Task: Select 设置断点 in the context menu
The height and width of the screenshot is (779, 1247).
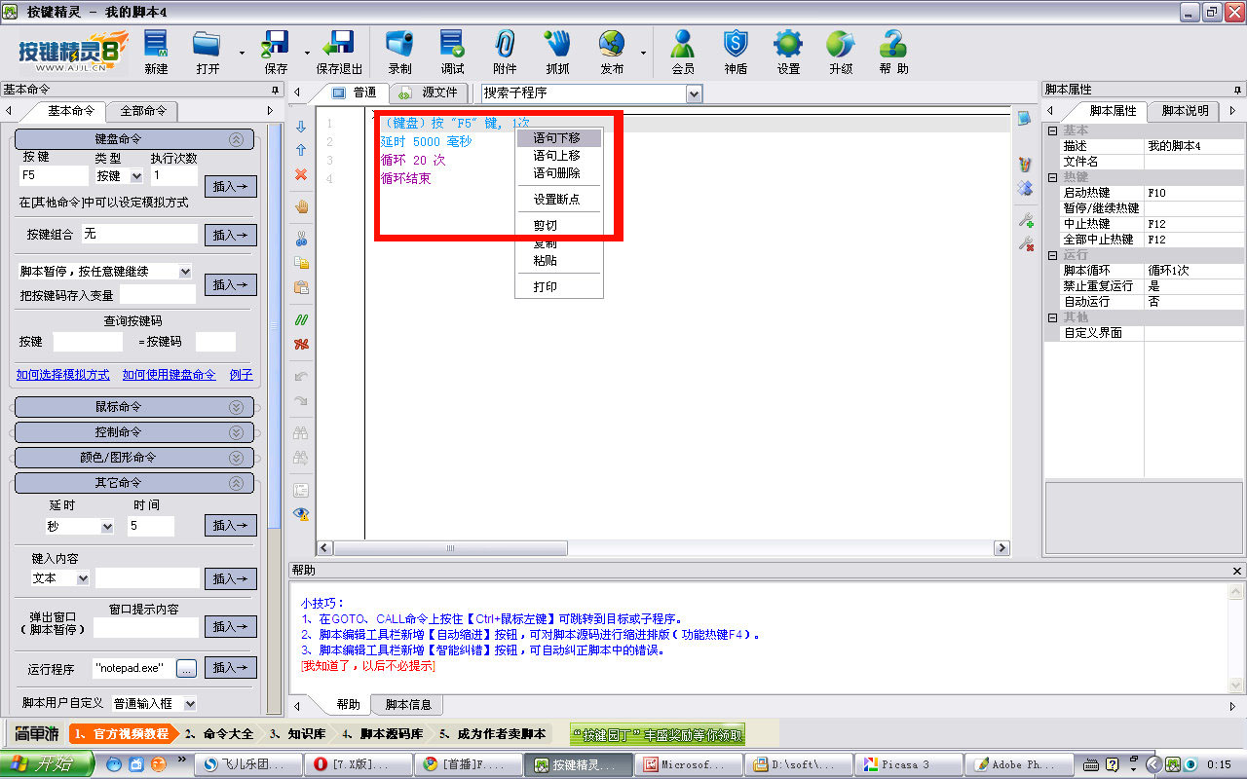Action: coord(559,200)
